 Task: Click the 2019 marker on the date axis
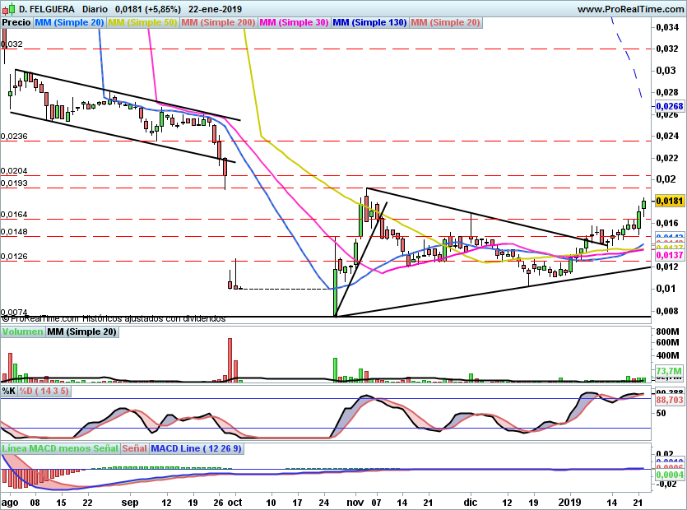pos(569,501)
